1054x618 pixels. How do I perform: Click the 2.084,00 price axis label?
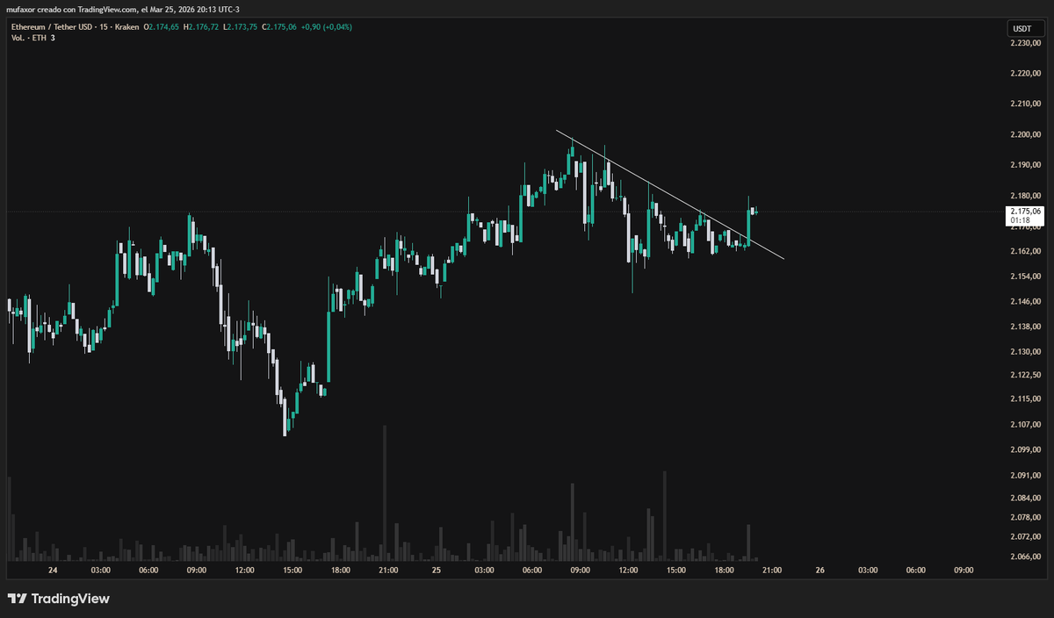(x=1025, y=498)
